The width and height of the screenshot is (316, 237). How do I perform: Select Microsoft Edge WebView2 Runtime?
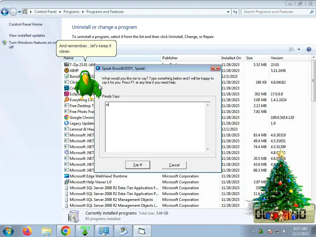[98, 176]
